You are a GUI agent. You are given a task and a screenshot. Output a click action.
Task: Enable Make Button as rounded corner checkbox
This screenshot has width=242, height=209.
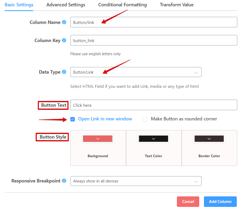(145, 119)
